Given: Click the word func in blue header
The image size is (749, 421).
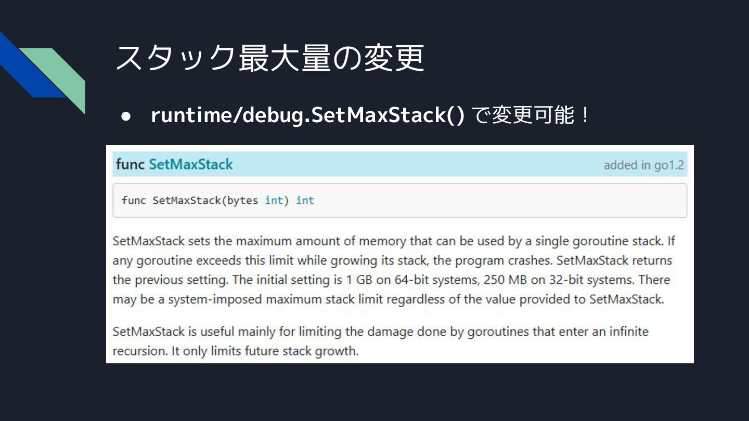Looking at the screenshot, I should point(130,165).
